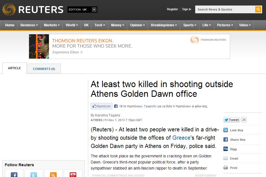266x177 pixels.
Task: Click the orange search magnifier button
Action: (x=258, y=9)
